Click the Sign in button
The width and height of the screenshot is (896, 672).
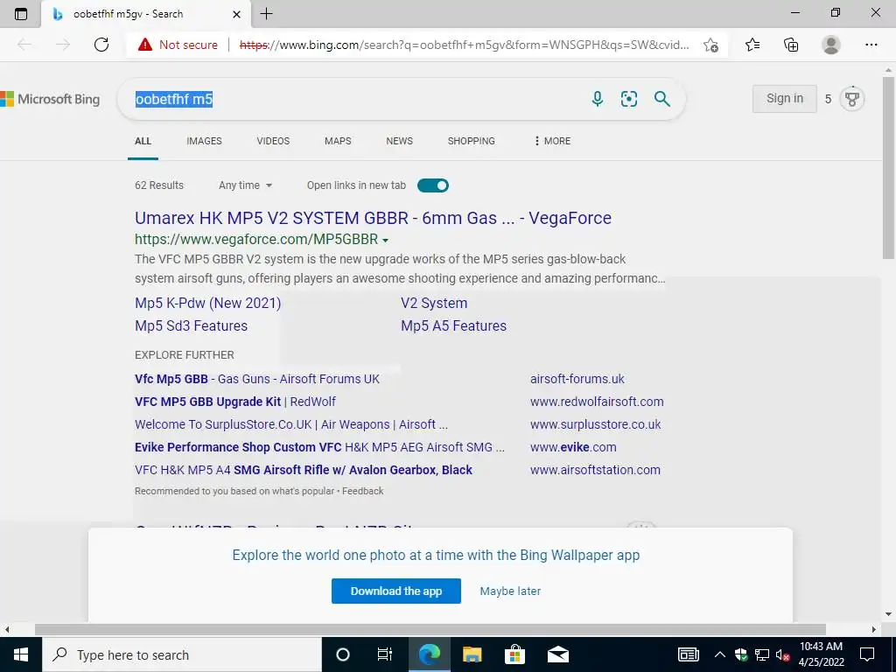coord(785,98)
